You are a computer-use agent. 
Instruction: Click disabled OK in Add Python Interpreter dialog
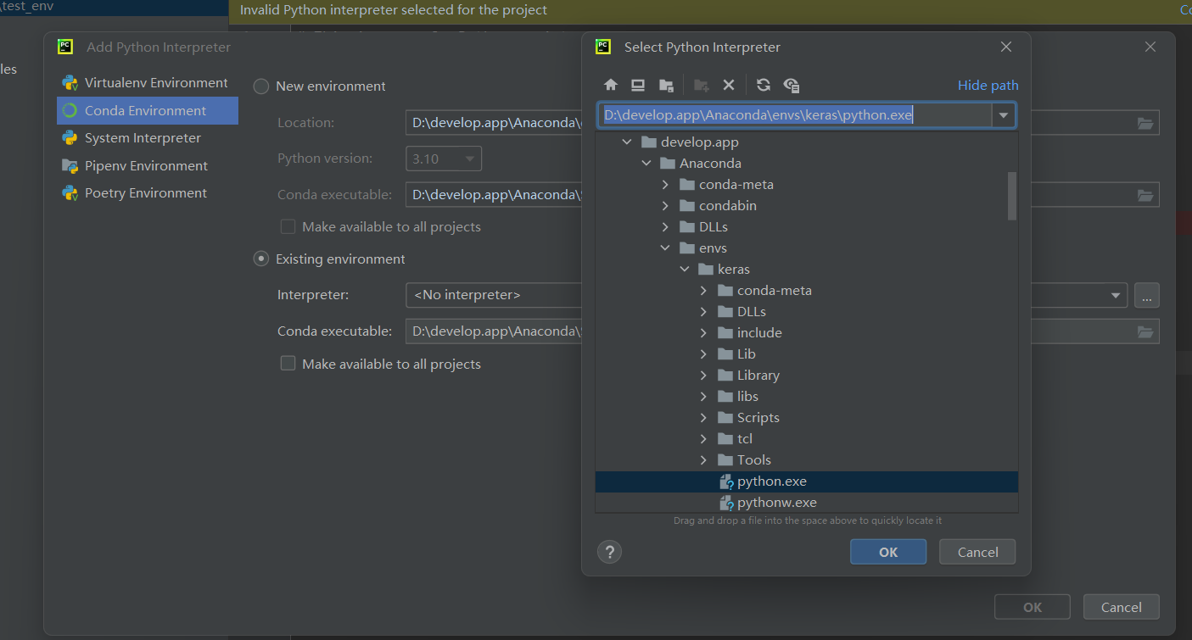[1033, 607]
